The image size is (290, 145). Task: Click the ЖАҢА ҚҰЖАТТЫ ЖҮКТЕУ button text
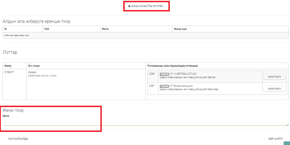click(147, 6)
